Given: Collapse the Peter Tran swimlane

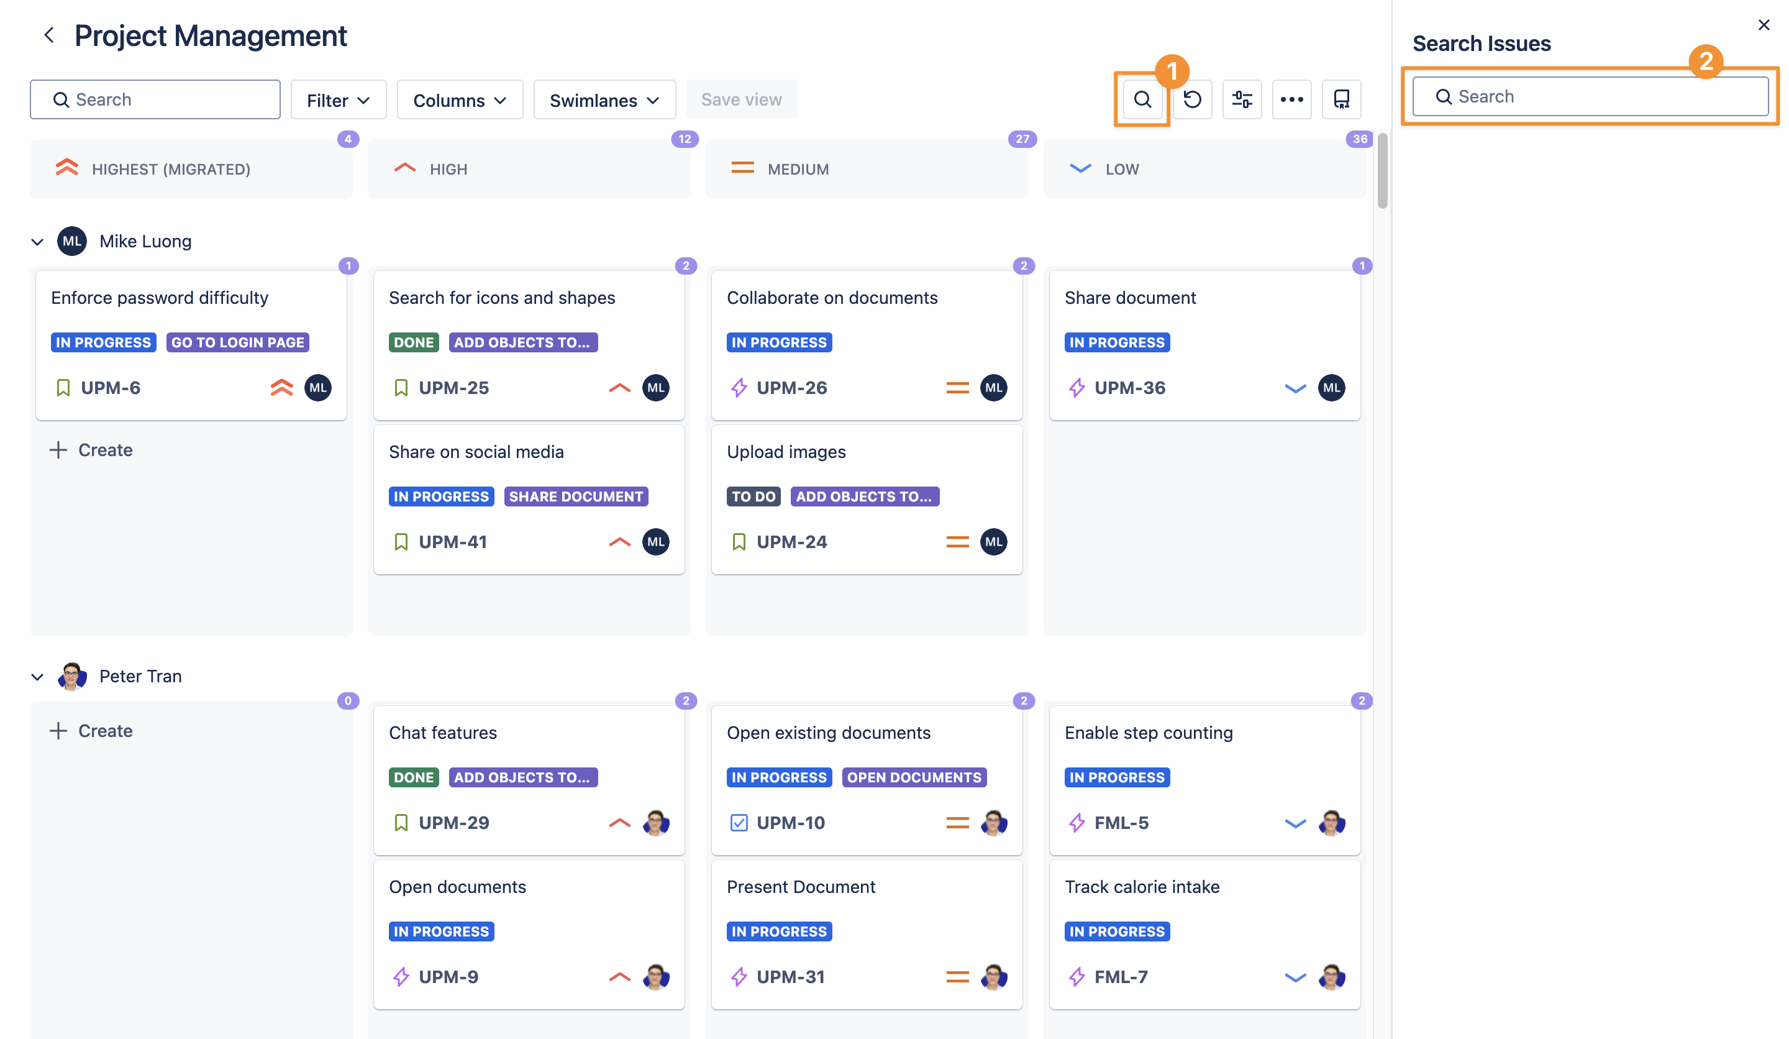Looking at the screenshot, I should click(38, 677).
